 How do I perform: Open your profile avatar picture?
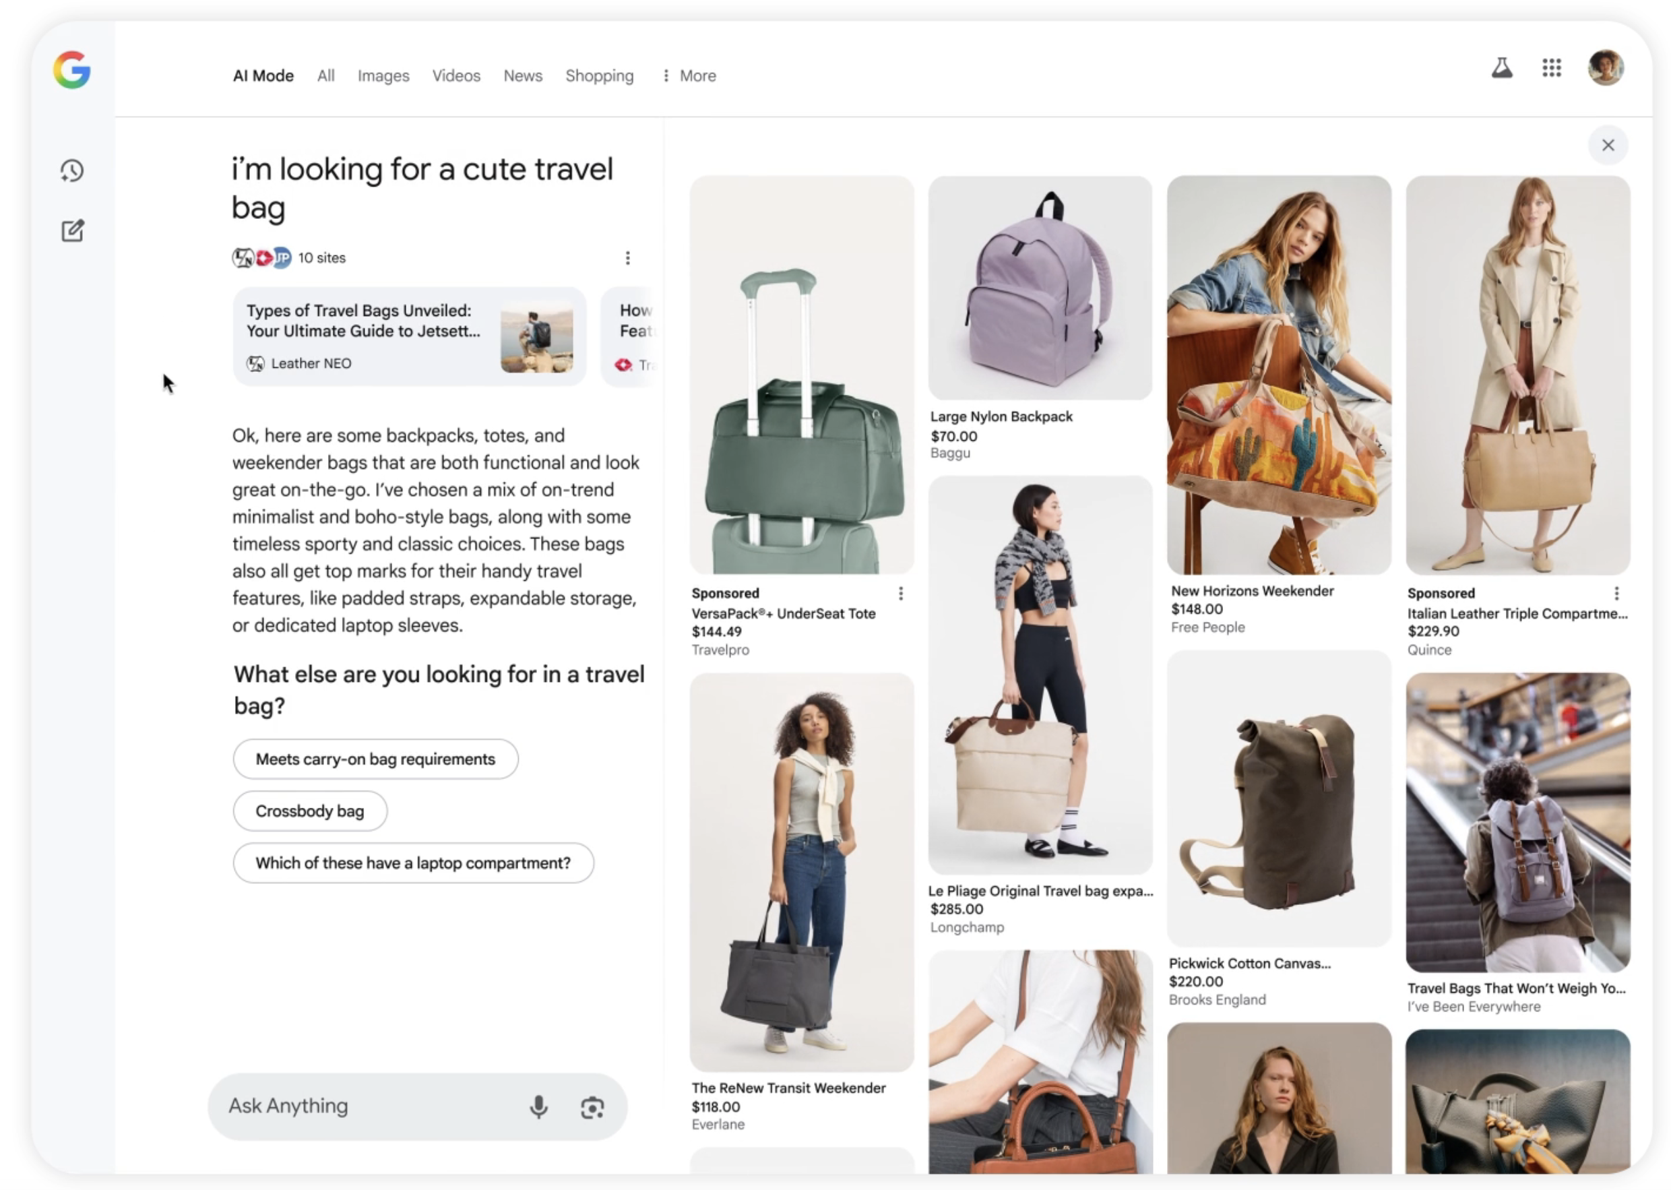pos(1606,68)
